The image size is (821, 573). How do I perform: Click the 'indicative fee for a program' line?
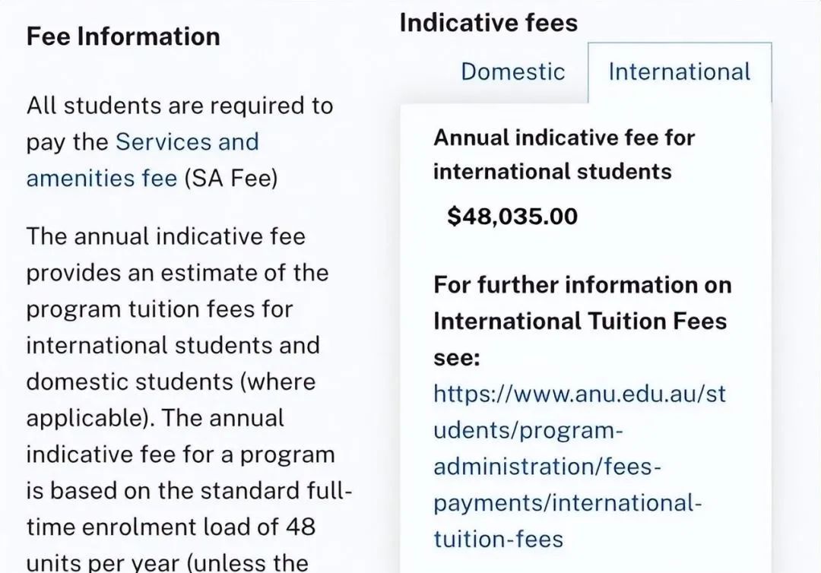point(180,454)
